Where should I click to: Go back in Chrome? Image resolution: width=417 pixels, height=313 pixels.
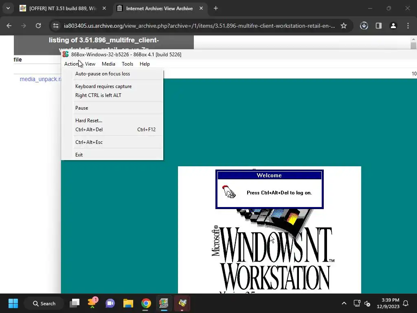click(x=9, y=26)
